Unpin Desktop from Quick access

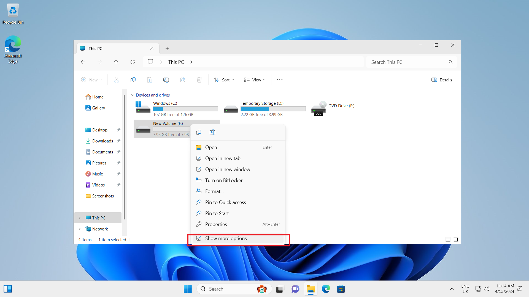click(118, 130)
